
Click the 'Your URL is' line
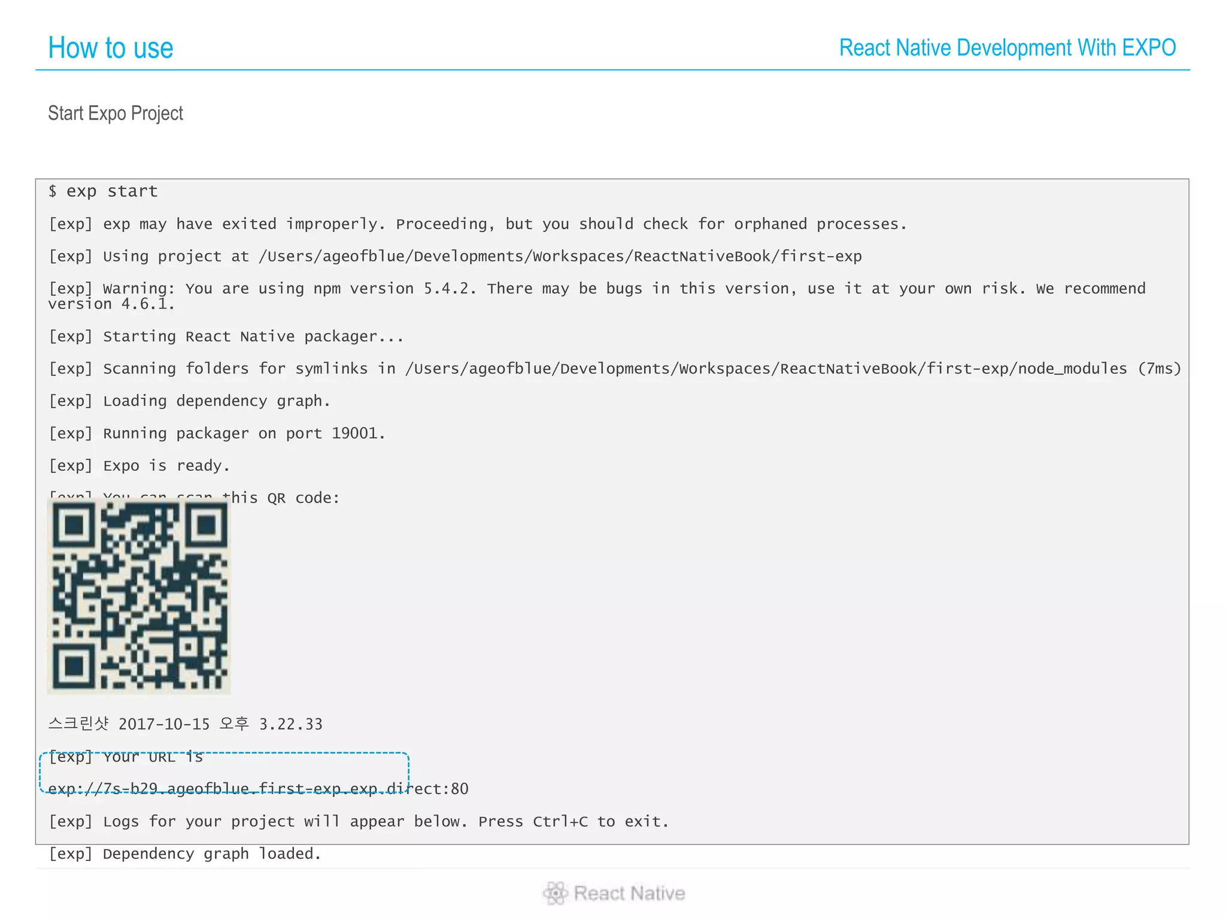tap(126, 757)
